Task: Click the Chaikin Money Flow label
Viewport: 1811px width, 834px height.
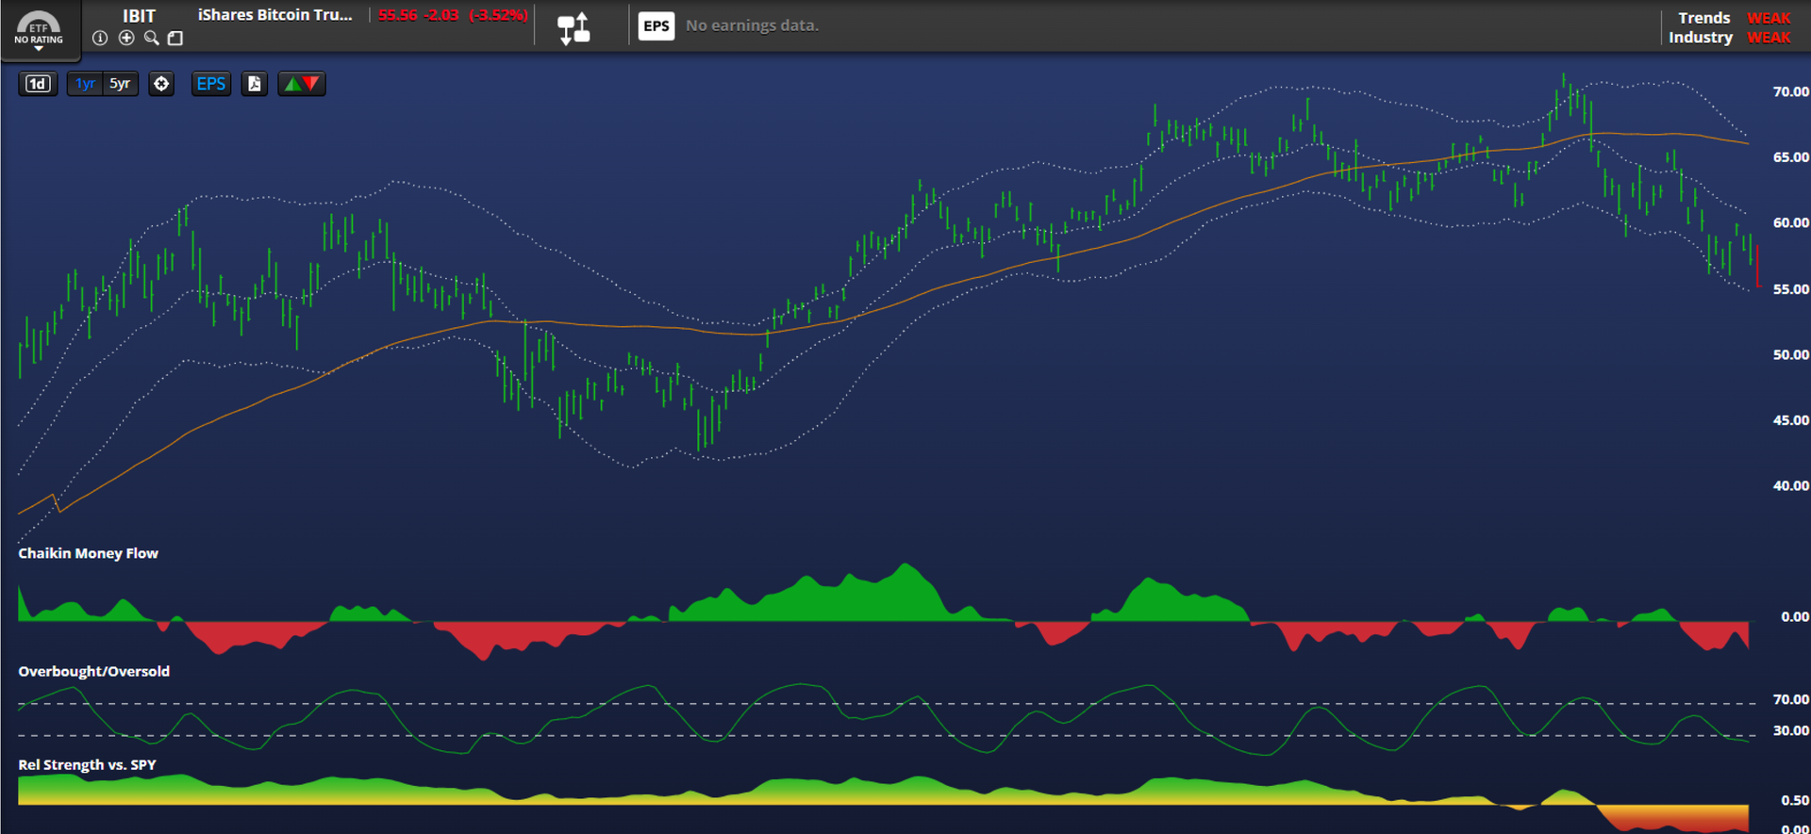Action: point(88,553)
